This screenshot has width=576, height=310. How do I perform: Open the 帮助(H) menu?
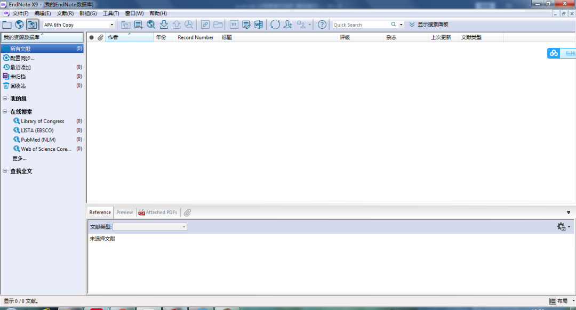(158, 13)
